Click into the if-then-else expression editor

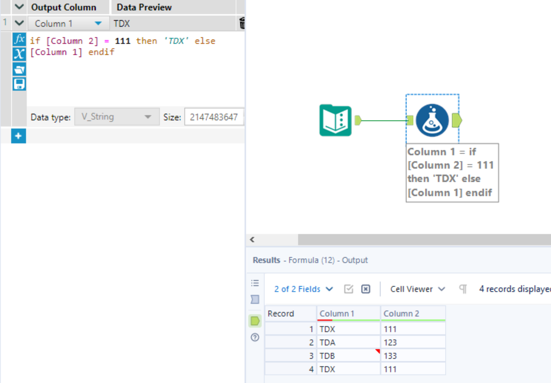135,69
